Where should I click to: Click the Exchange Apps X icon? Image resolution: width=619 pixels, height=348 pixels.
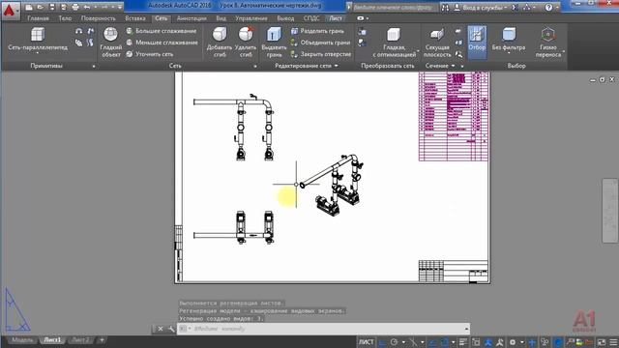click(515, 7)
